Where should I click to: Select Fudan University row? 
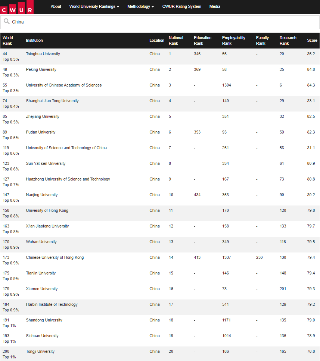(x=160, y=135)
